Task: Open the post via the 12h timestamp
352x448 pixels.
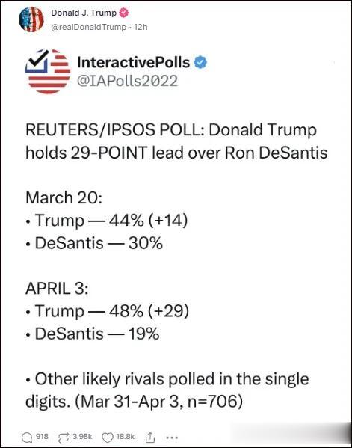Action: [x=141, y=27]
